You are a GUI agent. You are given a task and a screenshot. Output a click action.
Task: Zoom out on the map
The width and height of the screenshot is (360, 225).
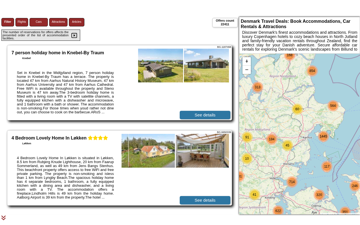point(247,70)
